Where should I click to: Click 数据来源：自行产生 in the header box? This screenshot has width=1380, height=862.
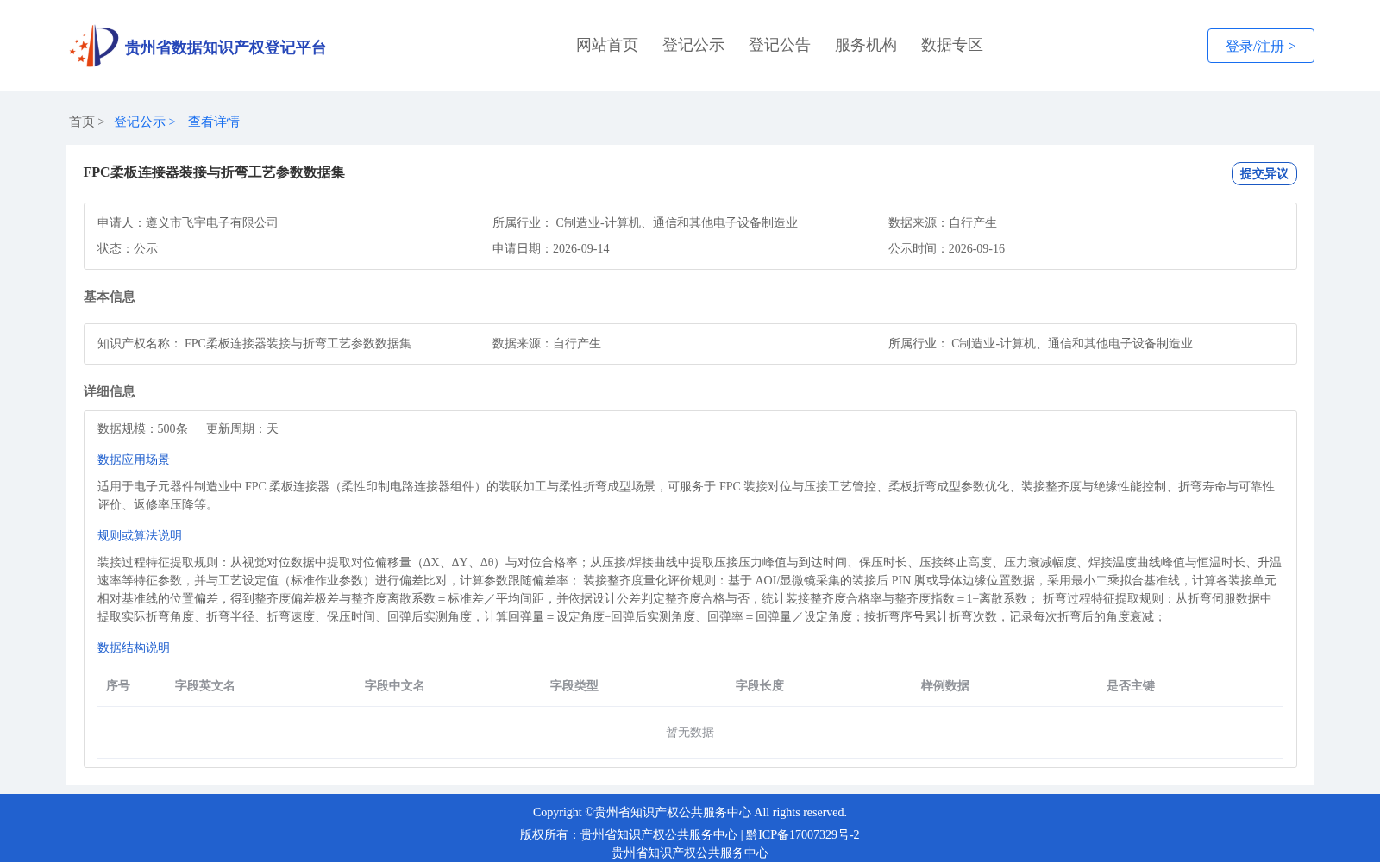943,222
